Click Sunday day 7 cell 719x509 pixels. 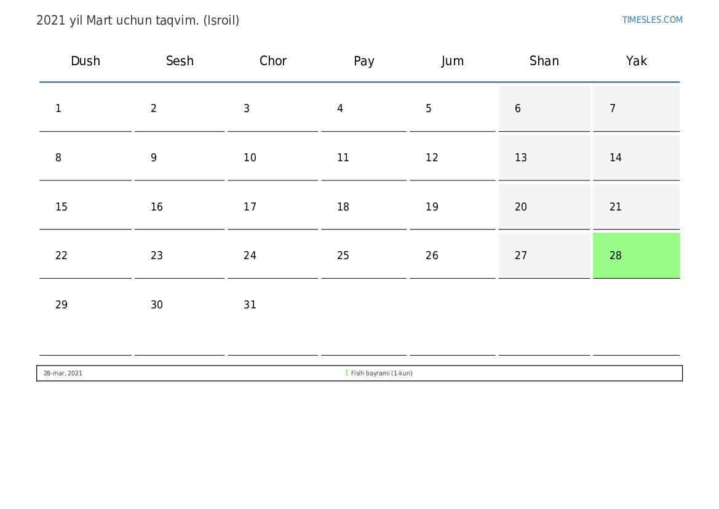point(637,108)
